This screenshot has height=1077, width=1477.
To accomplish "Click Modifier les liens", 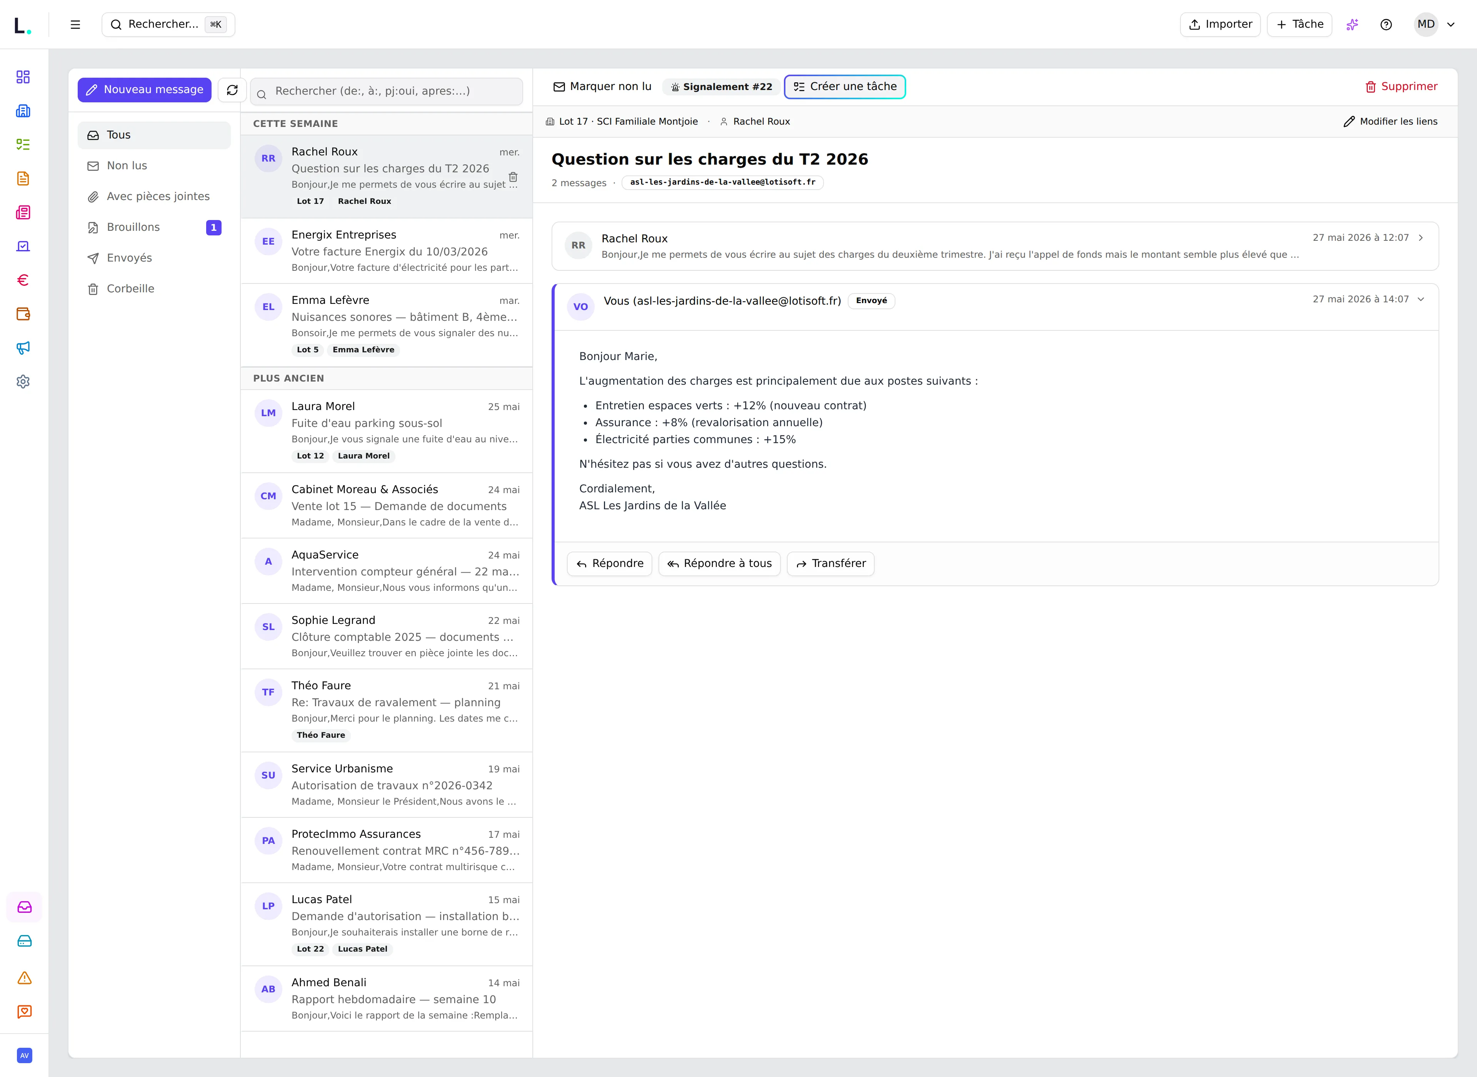I will point(1390,121).
